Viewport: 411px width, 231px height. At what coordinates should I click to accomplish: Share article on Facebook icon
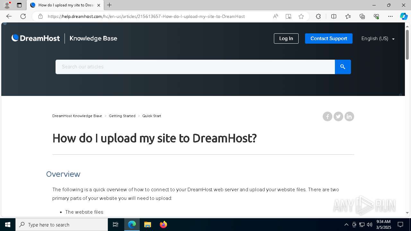pyautogui.click(x=327, y=116)
